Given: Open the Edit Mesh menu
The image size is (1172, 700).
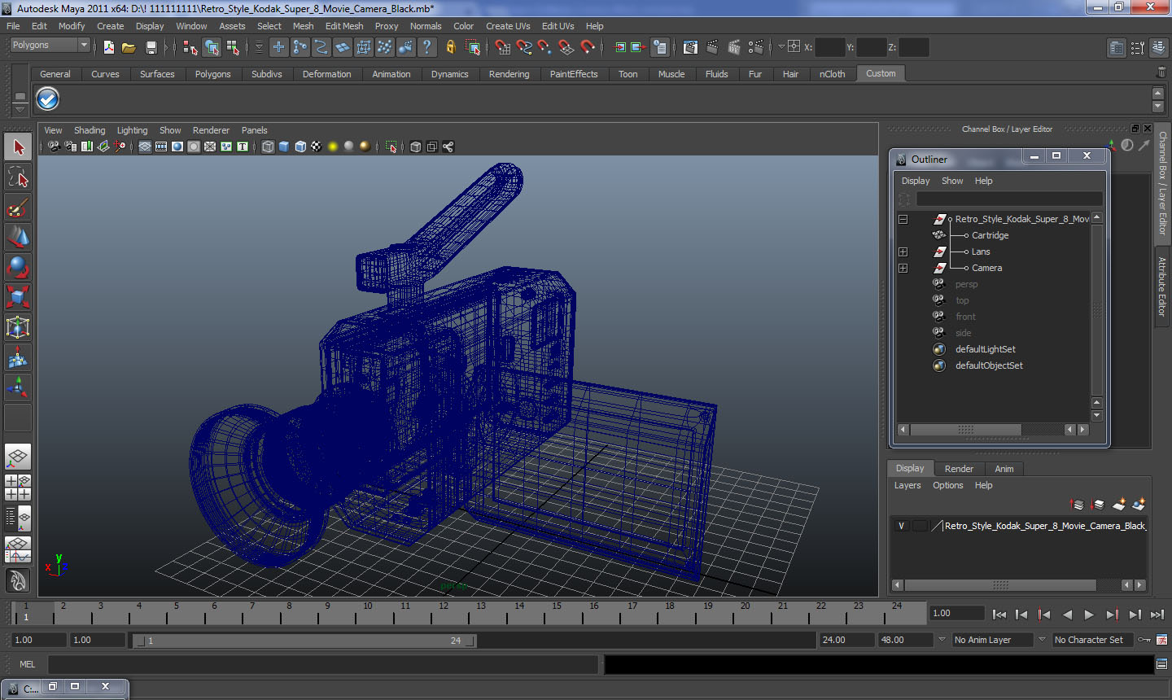Looking at the screenshot, I should 343,26.
